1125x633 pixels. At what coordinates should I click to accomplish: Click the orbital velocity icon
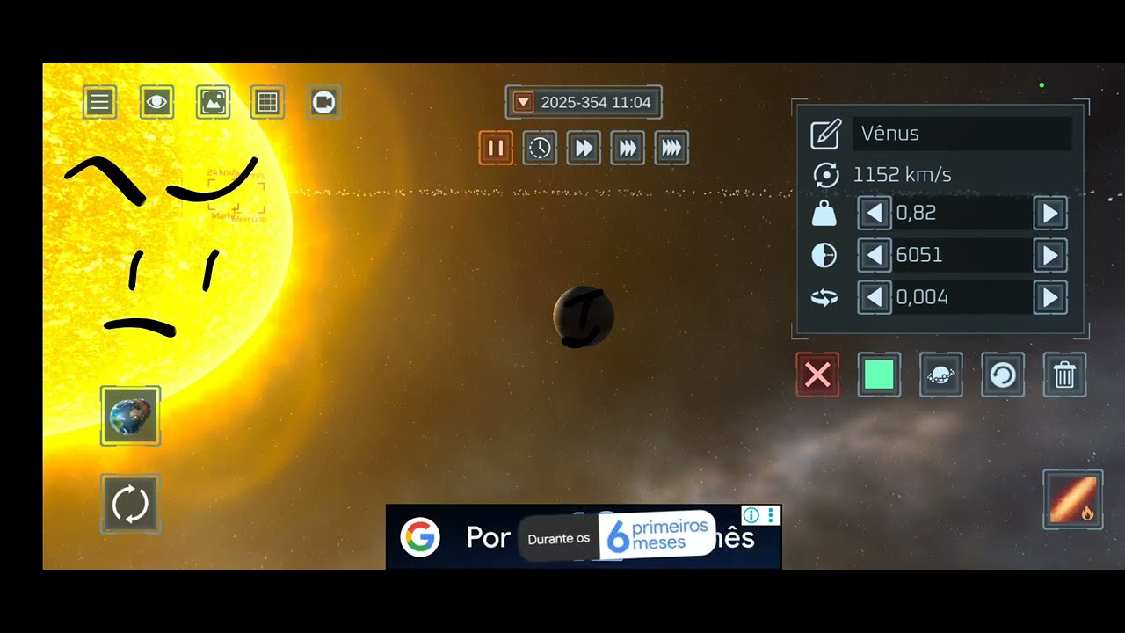click(x=825, y=175)
